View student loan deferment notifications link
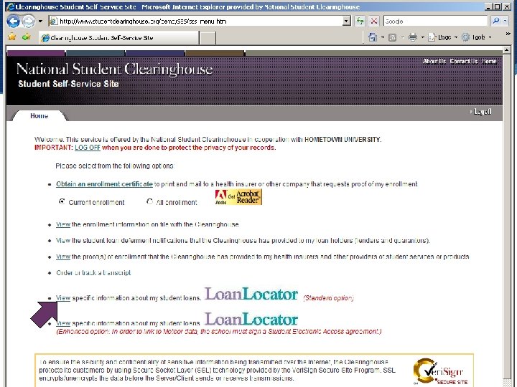517x387 pixels. click(63, 241)
